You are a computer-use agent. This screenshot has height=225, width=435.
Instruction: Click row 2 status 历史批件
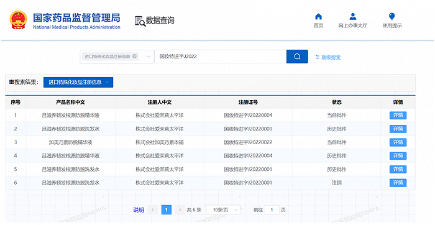[x=337, y=129]
